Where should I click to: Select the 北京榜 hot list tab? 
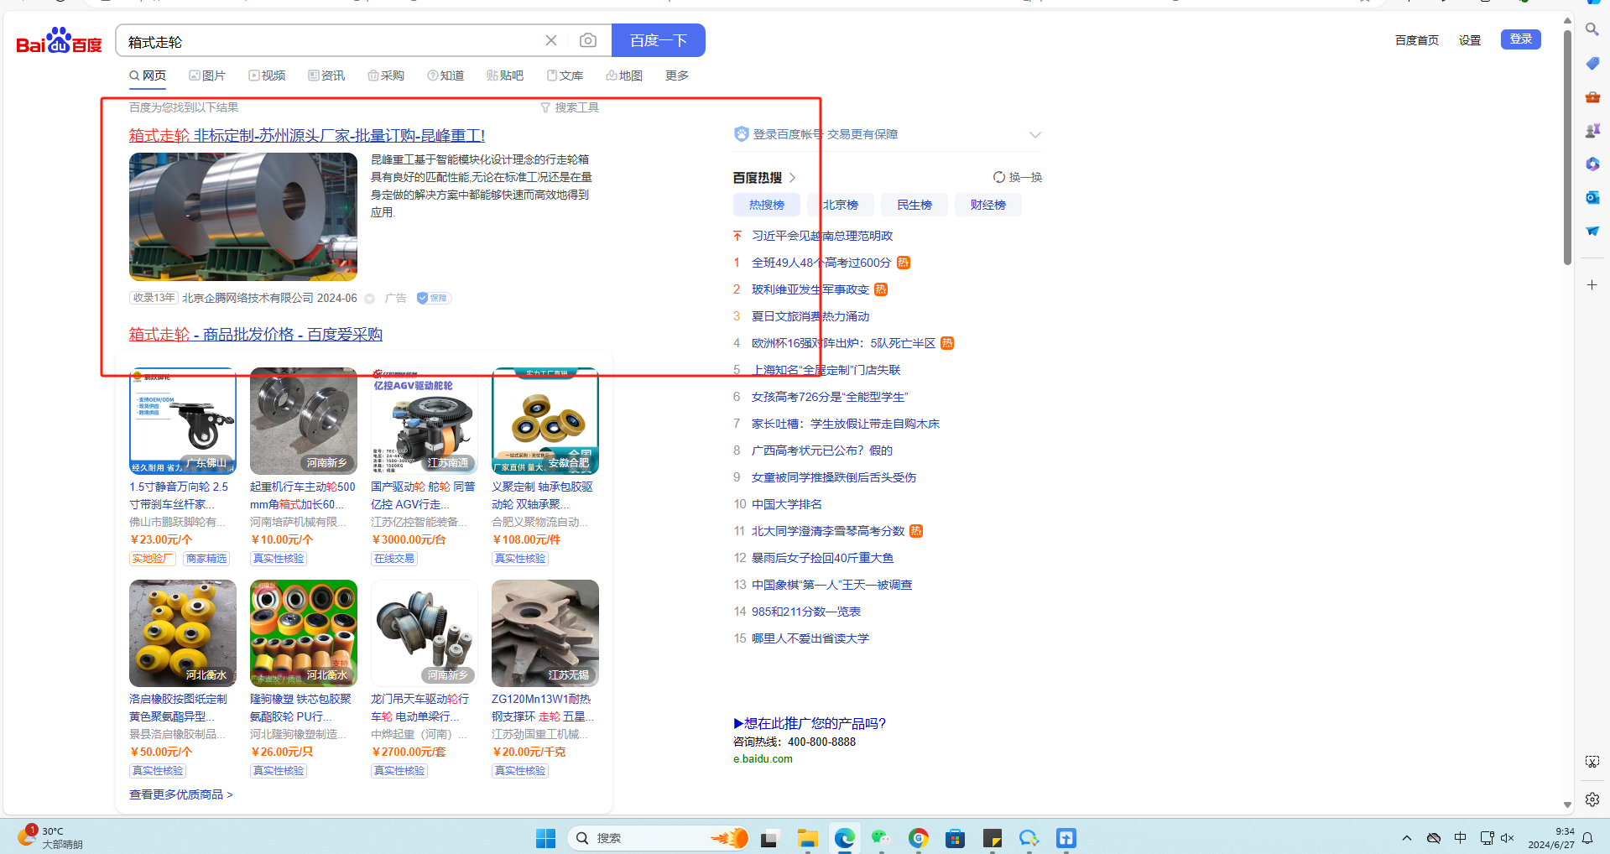click(x=841, y=205)
